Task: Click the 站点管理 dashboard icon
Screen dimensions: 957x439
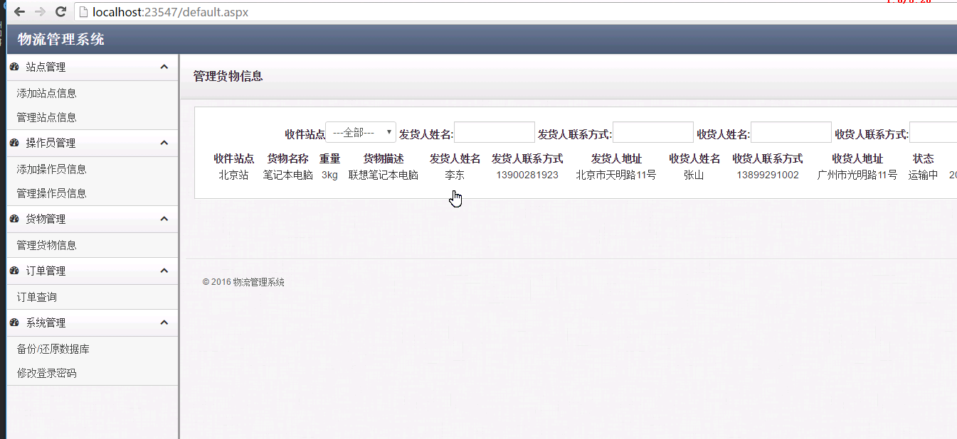Action: coord(14,67)
